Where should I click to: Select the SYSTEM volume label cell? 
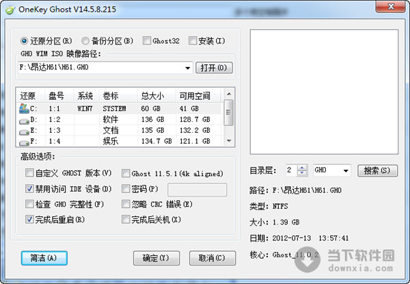click(x=114, y=109)
